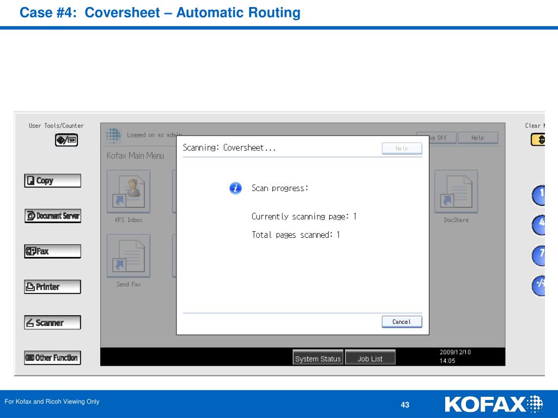This screenshot has width=558, height=418.
Task: Tap keypad number 7 on the panel
Action: pos(539,256)
